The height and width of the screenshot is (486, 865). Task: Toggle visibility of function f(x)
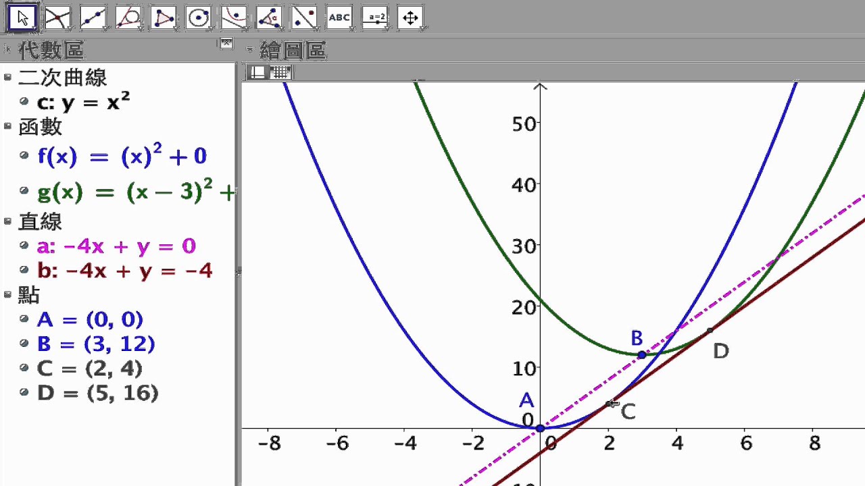click(x=25, y=156)
